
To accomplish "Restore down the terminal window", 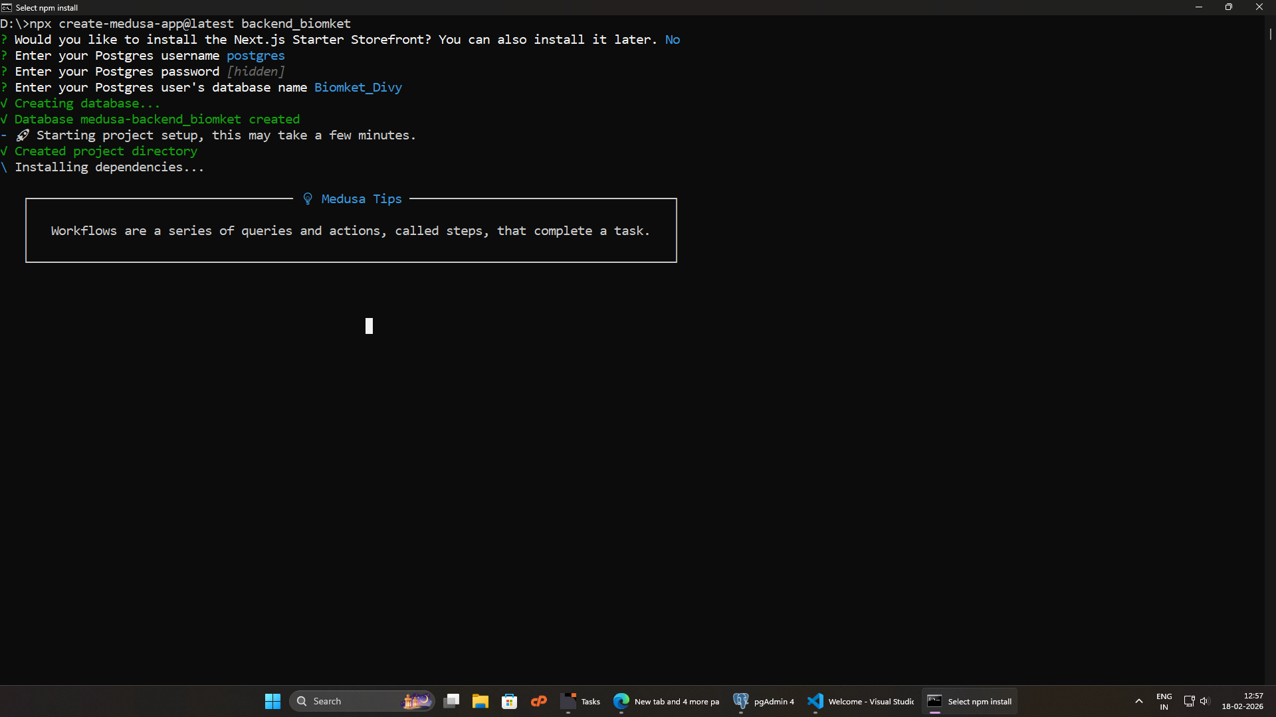I will tap(1229, 7).
